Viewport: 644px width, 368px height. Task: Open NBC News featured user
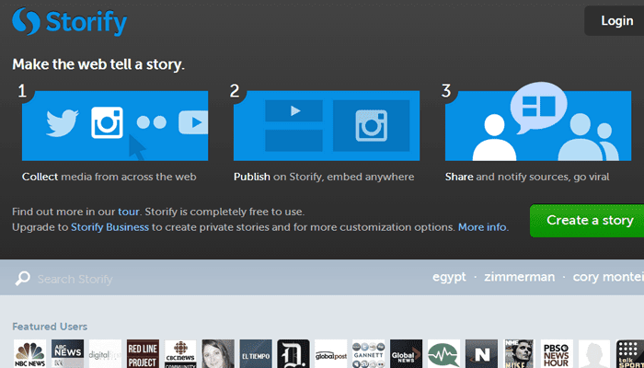coord(29,353)
